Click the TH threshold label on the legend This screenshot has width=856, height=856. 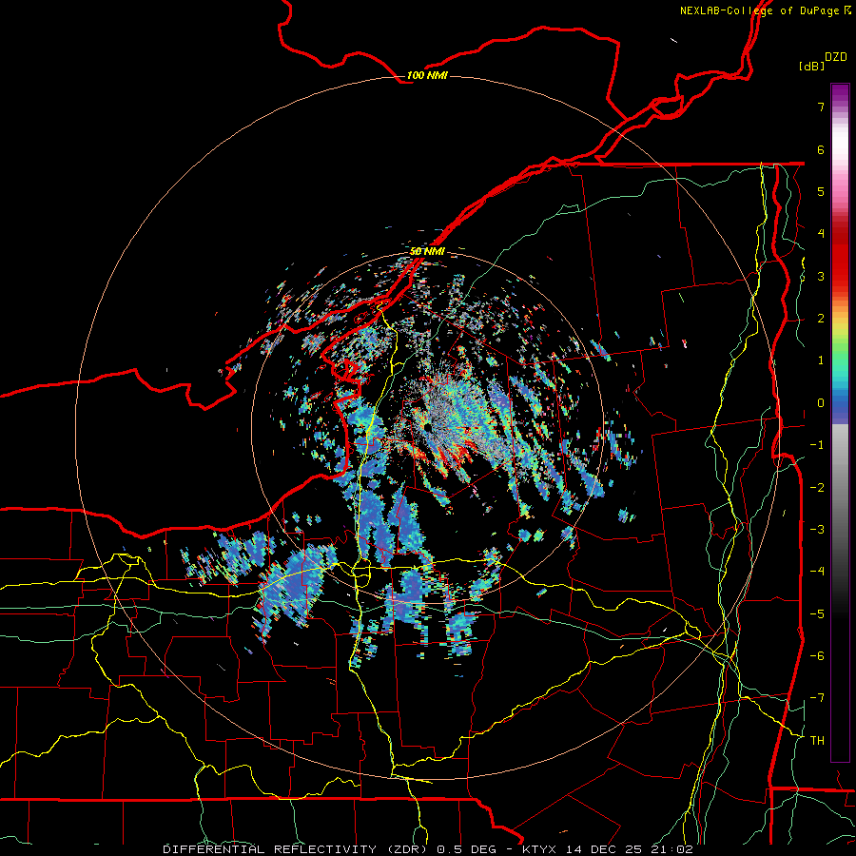point(817,741)
